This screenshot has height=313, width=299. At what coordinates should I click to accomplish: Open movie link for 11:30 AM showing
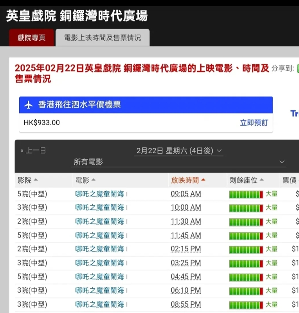[x=100, y=221]
